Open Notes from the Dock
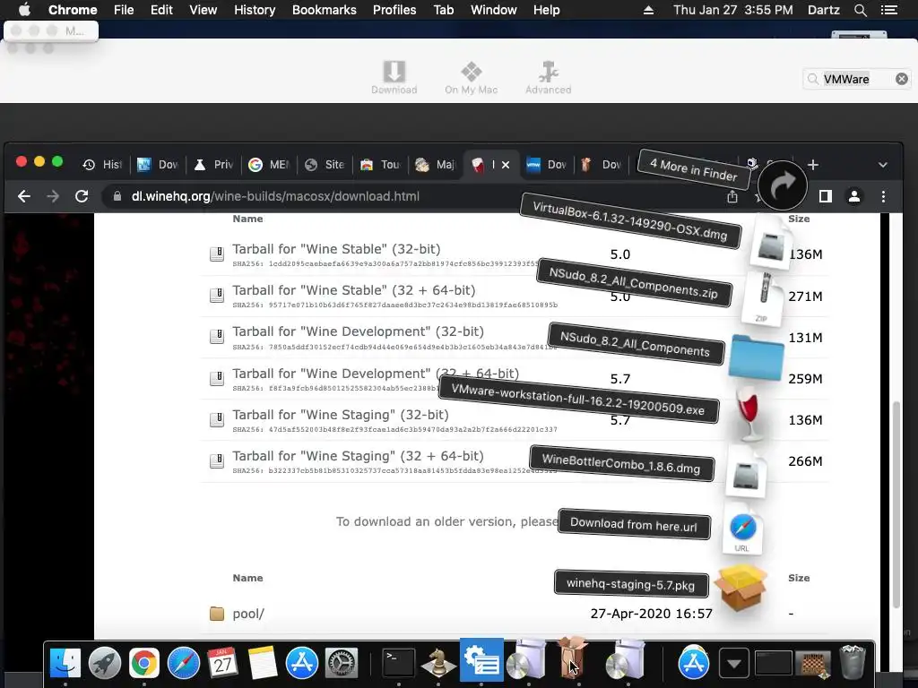Screen dimensions: 918x688 tap(263, 663)
